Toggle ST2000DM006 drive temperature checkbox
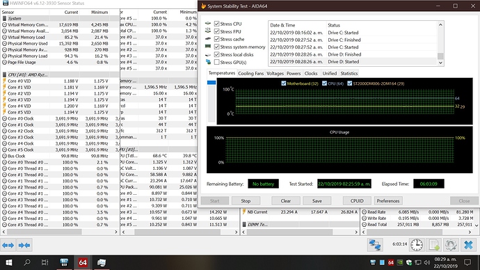 pos(350,84)
